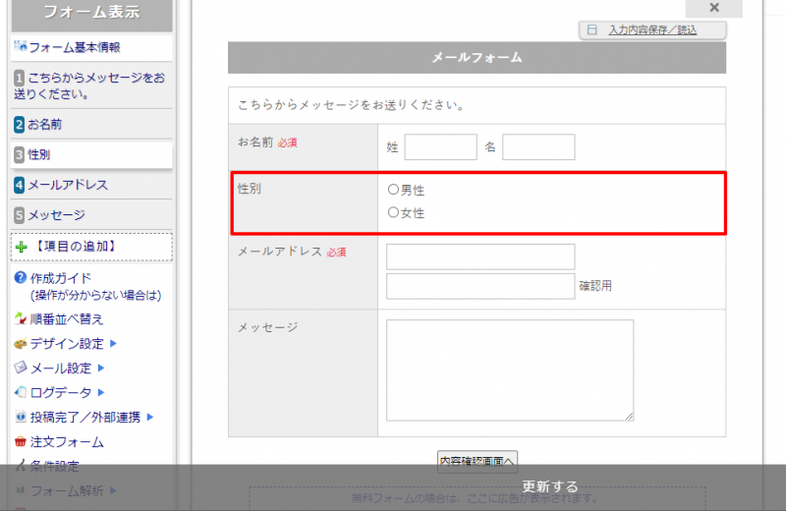Expand the メール設定 arrow

[101, 369]
